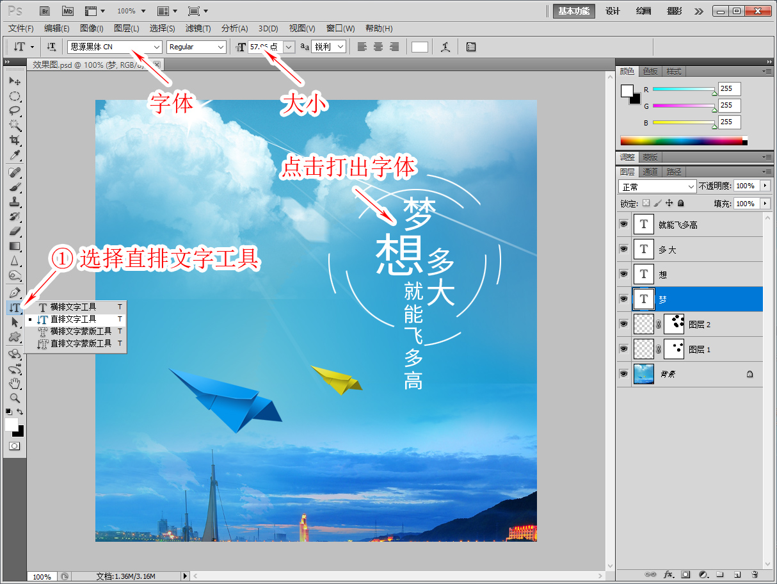Select the Hand tool
The width and height of the screenshot is (777, 584).
[x=15, y=384]
